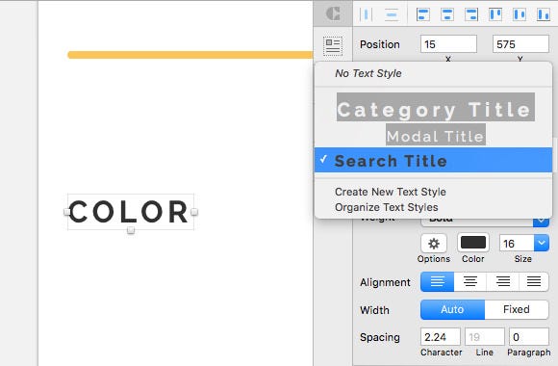
Task: Click the font Size value field
Action: [517, 244]
